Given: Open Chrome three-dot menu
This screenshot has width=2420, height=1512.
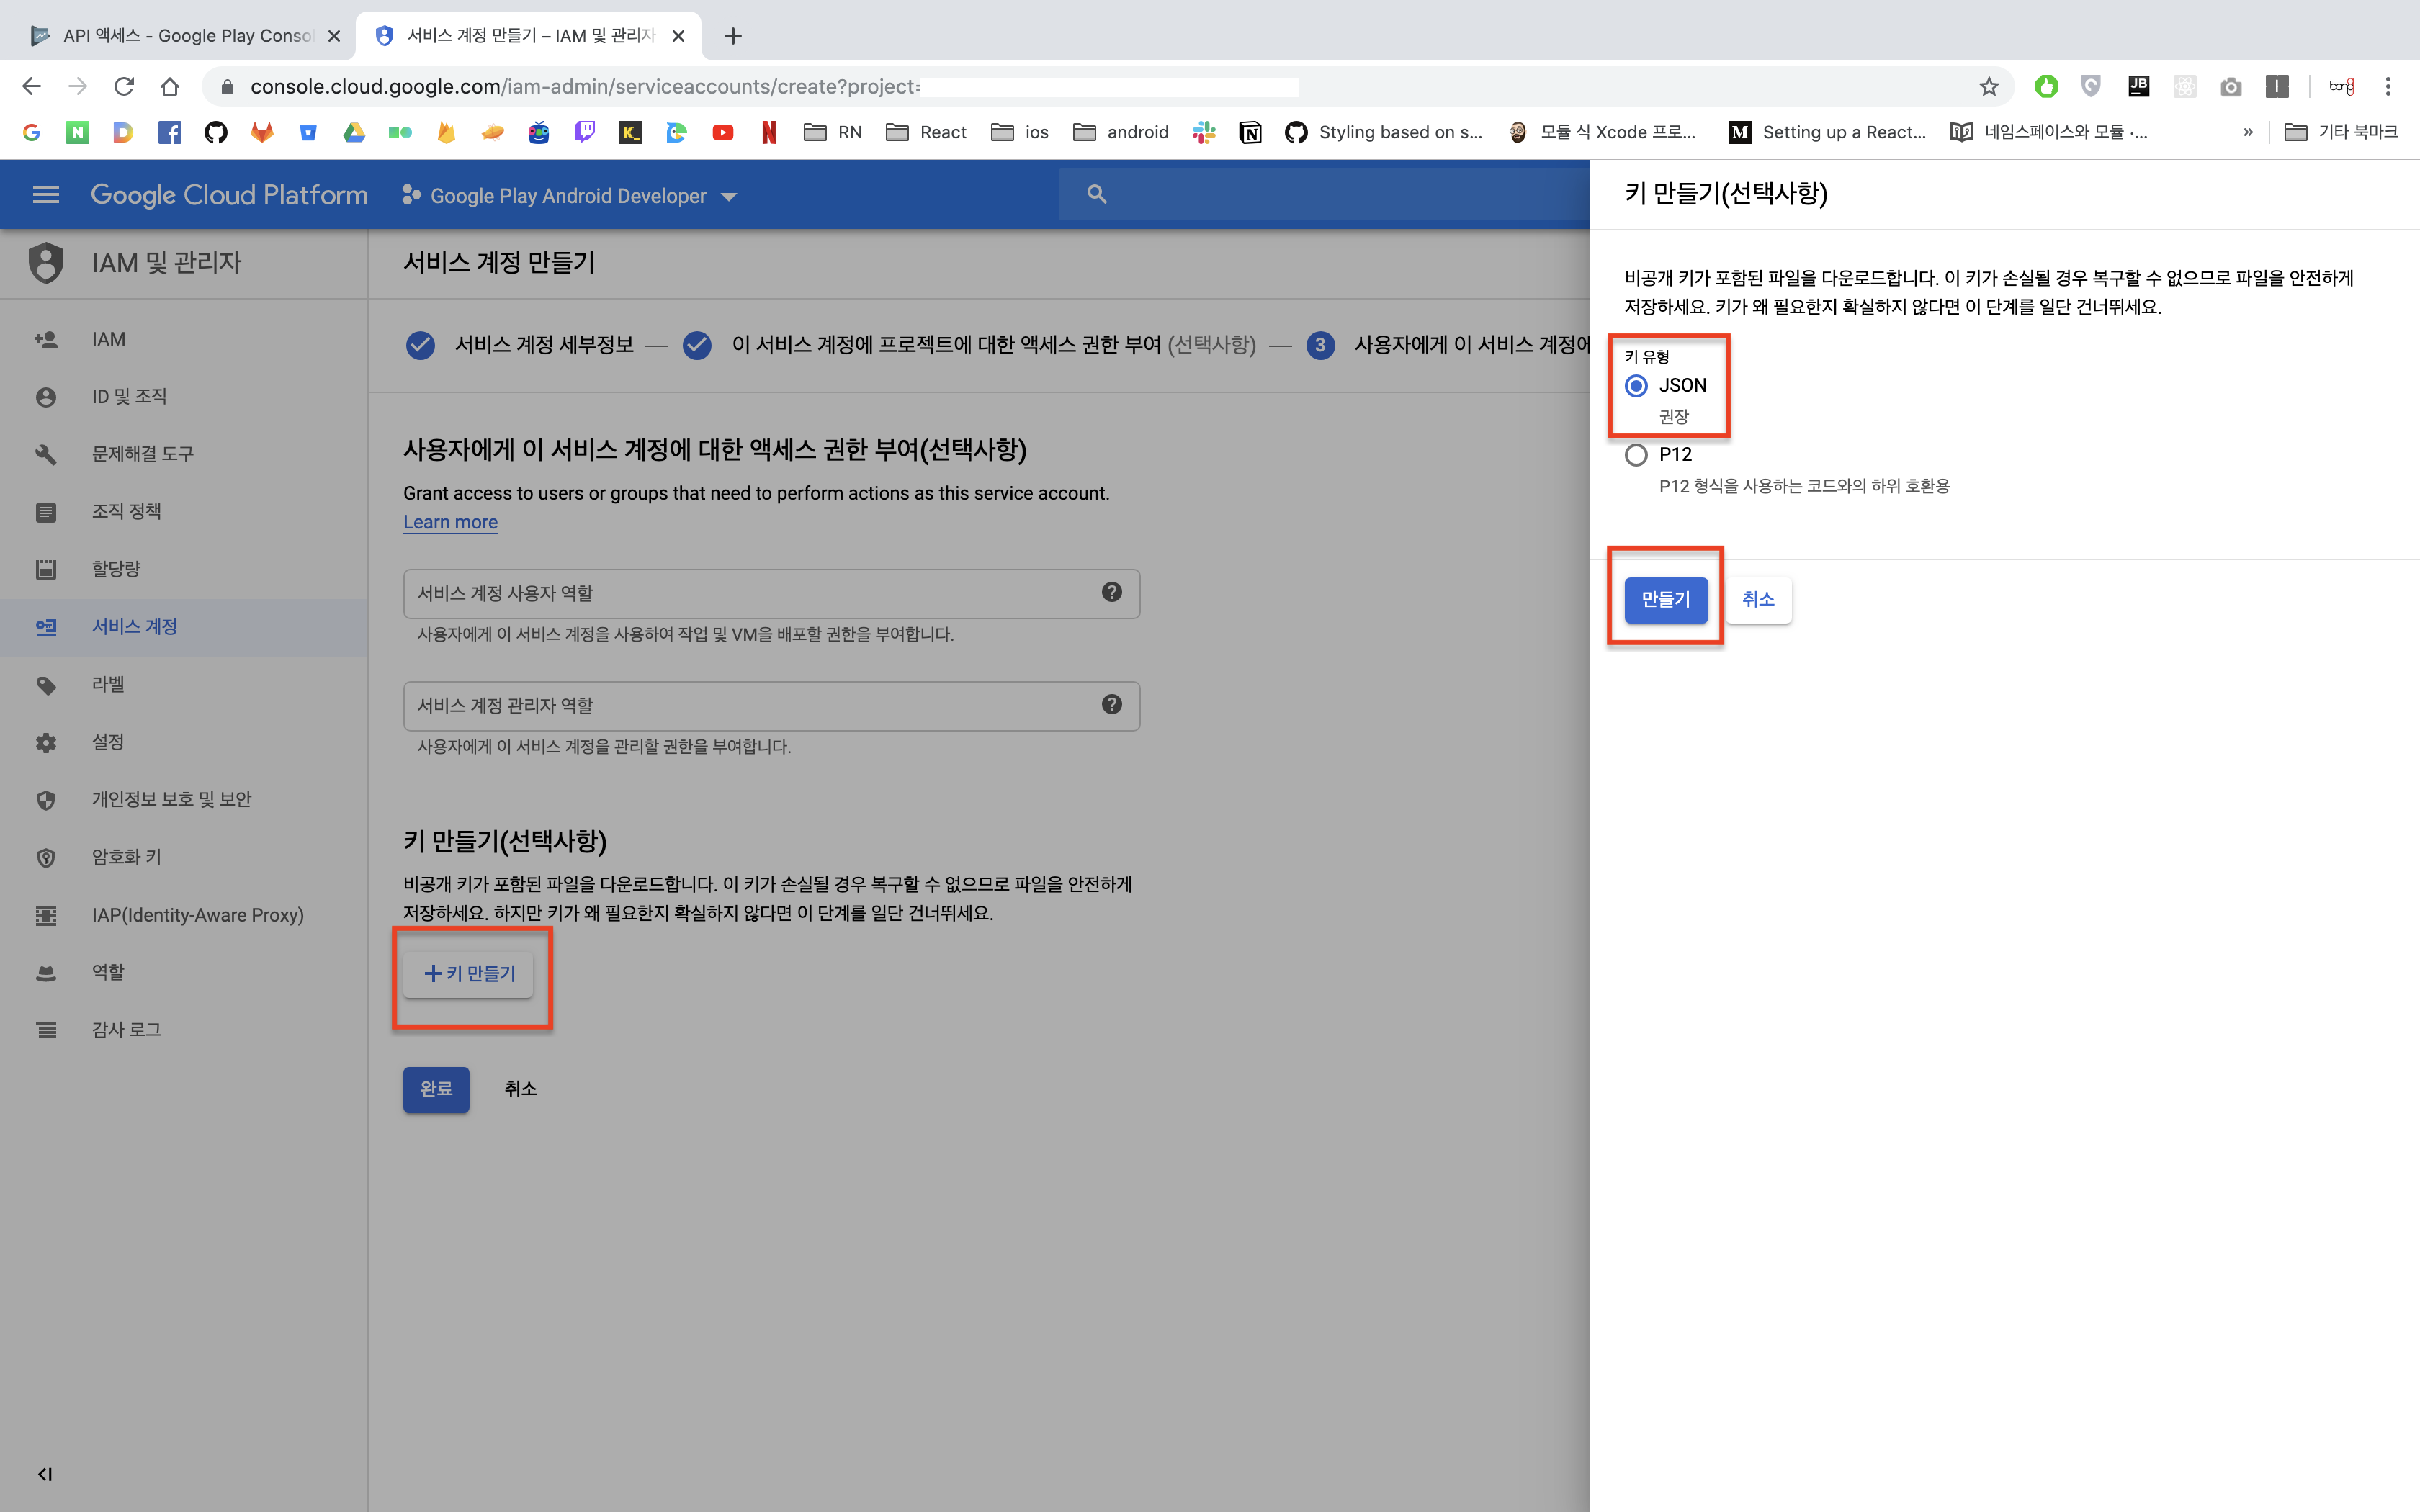Looking at the screenshot, I should pyautogui.click(x=2388, y=87).
